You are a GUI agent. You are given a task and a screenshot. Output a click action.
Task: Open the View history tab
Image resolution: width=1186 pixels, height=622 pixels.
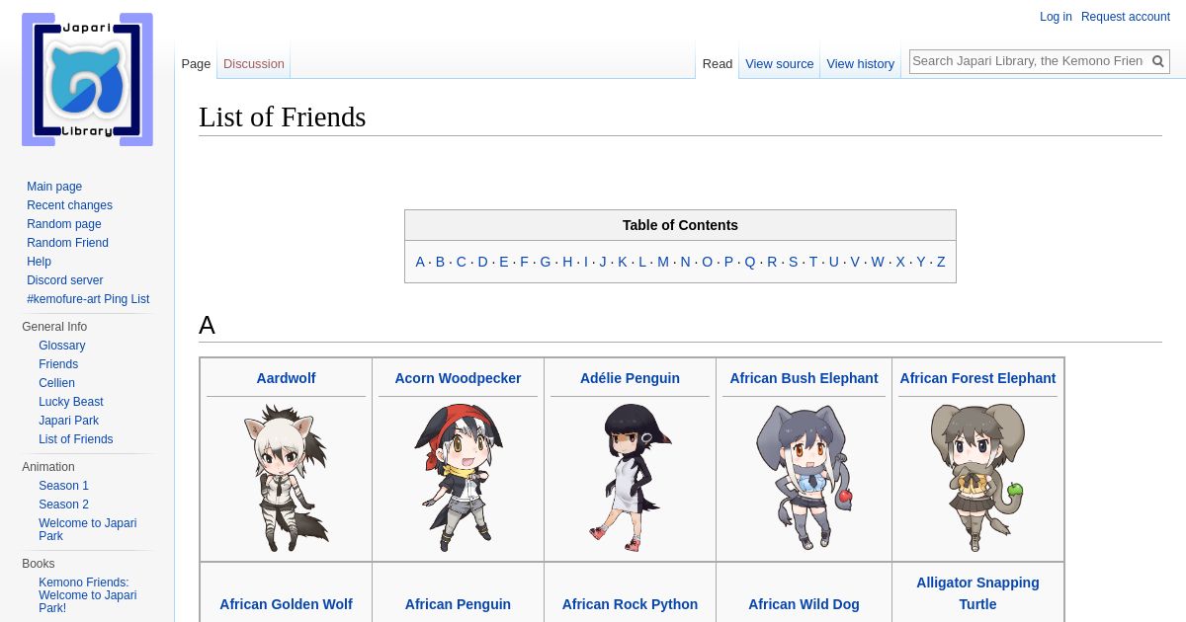861,63
